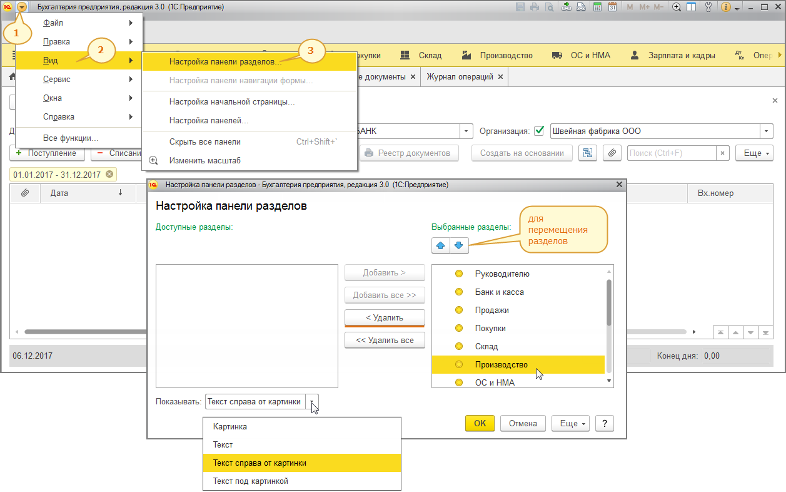
Task: Open the Окна menu item
Action: [x=79, y=98]
